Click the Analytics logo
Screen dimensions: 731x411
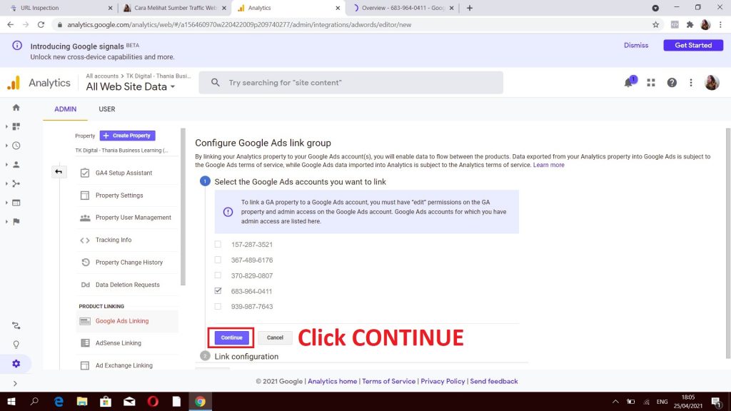pyautogui.click(x=14, y=83)
